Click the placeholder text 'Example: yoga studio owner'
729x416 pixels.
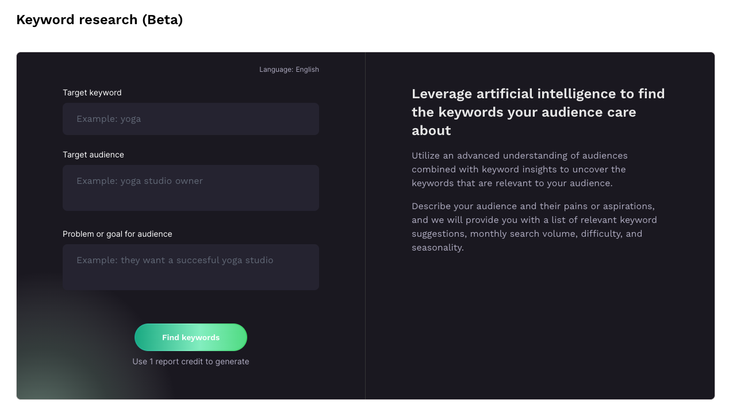[139, 180]
